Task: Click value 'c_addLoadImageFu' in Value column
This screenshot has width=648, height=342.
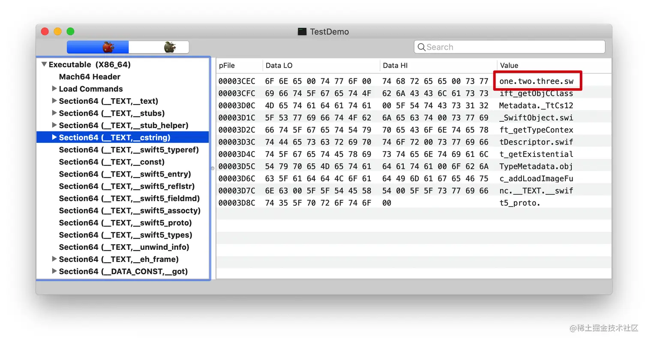Action: click(536, 178)
